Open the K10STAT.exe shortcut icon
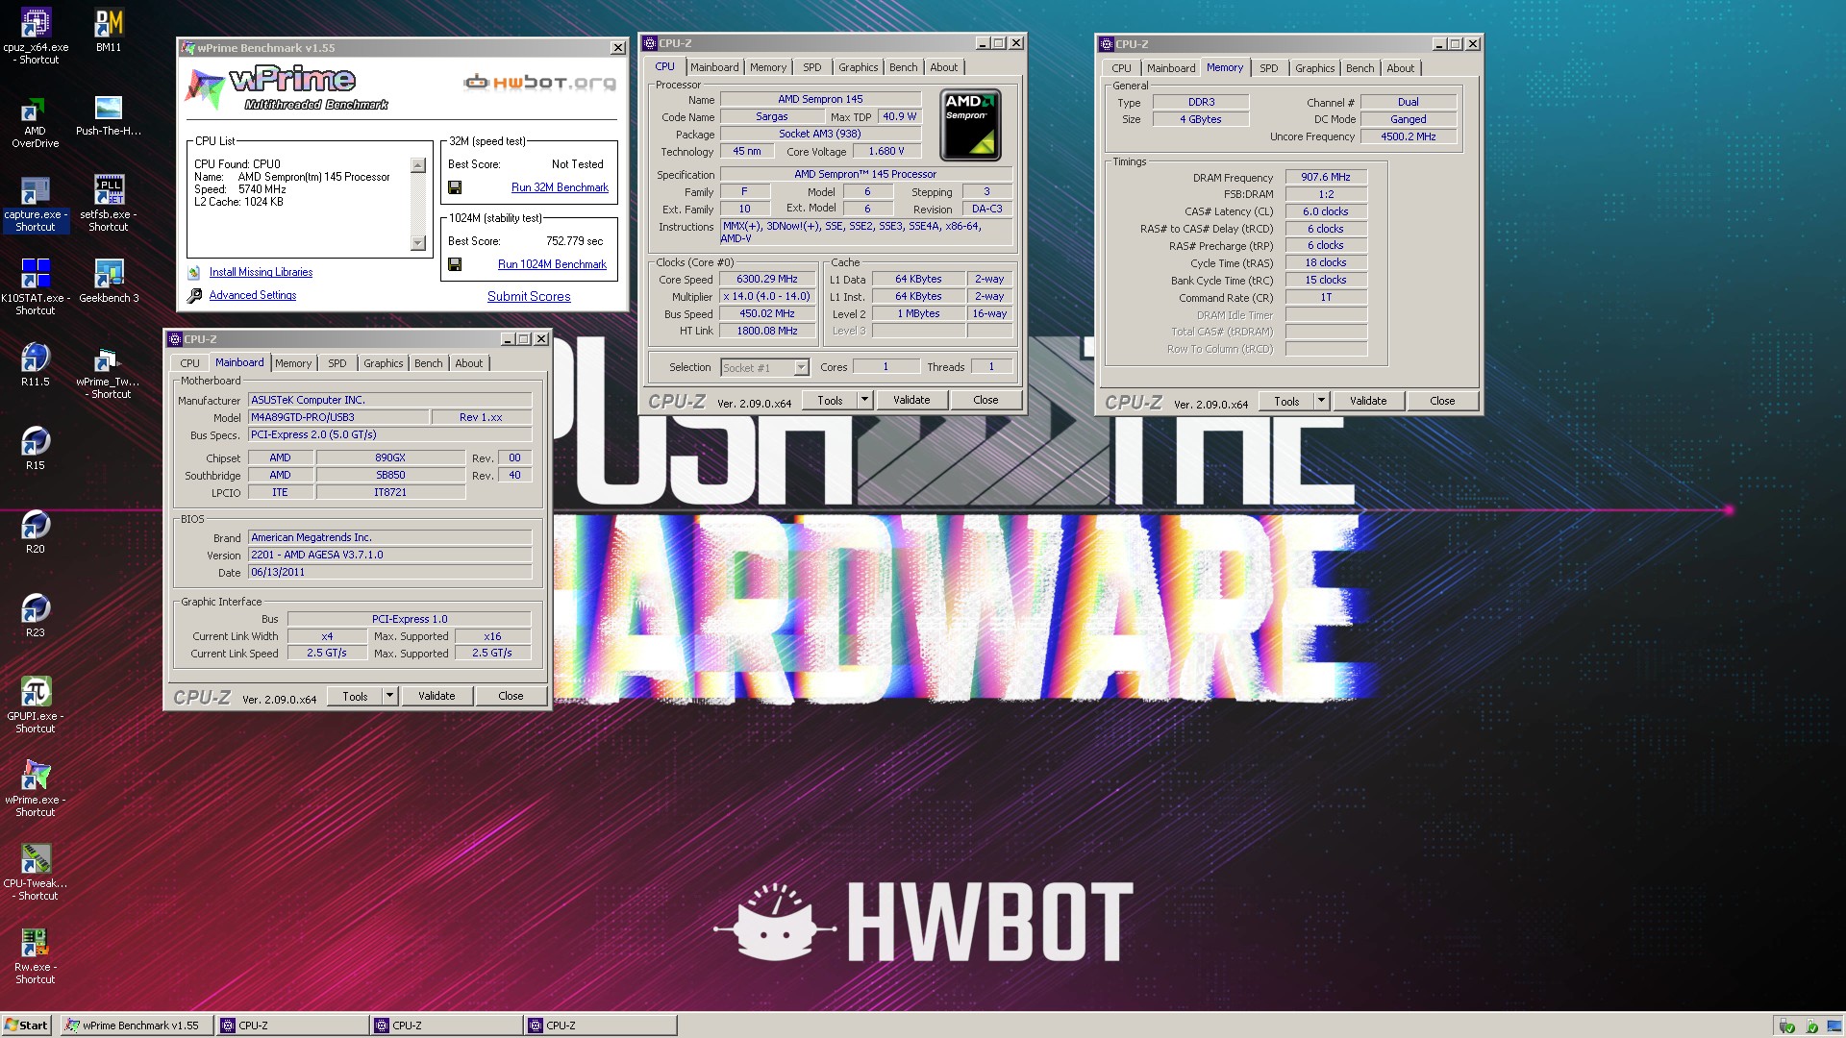The width and height of the screenshot is (1846, 1038). [36, 275]
